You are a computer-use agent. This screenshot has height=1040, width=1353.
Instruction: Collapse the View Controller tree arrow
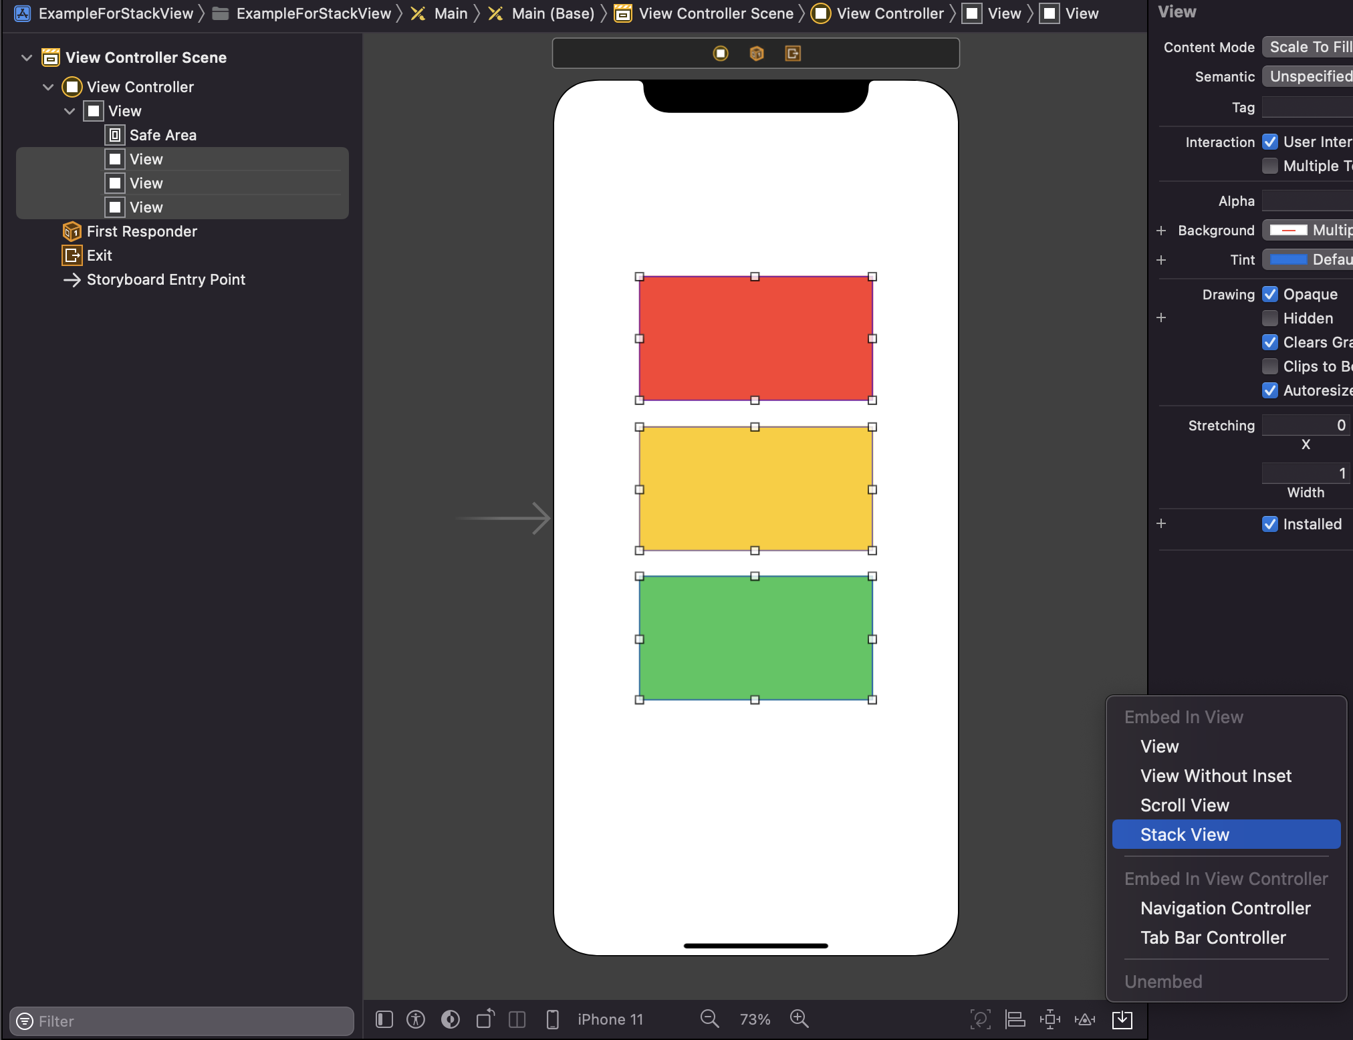tap(48, 87)
